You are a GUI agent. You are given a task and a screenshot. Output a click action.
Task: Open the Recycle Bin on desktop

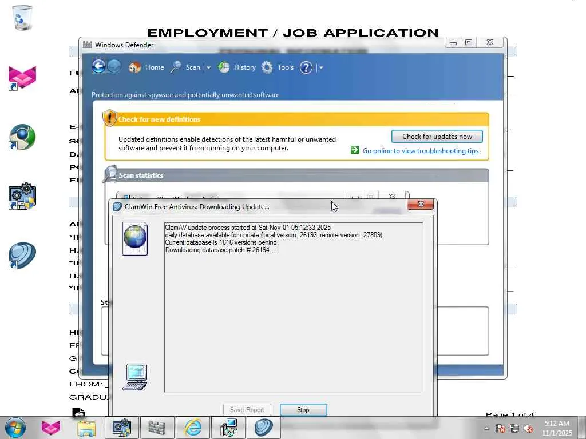click(x=22, y=18)
